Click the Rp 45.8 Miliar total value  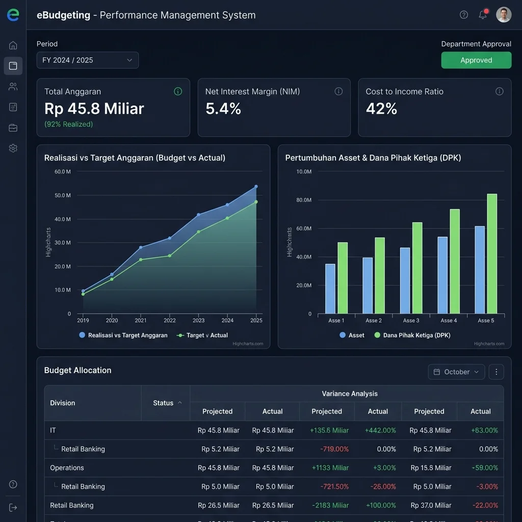click(94, 109)
